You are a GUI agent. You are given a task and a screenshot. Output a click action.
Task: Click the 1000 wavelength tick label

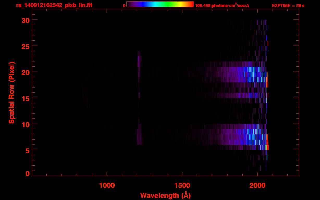(107, 185)
